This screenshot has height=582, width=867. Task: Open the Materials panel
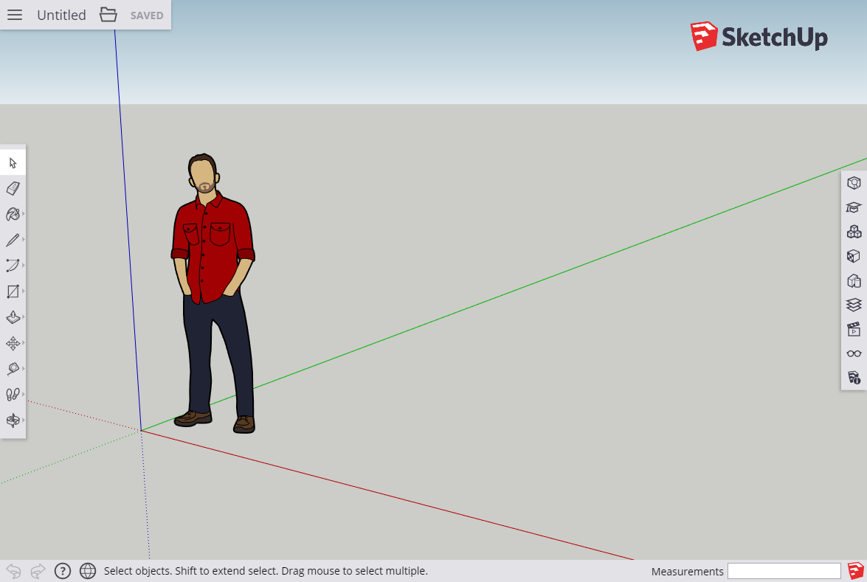pyautogui.click(x=854, y=256)
